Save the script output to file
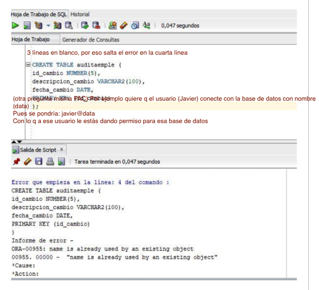 click(38, 162)
